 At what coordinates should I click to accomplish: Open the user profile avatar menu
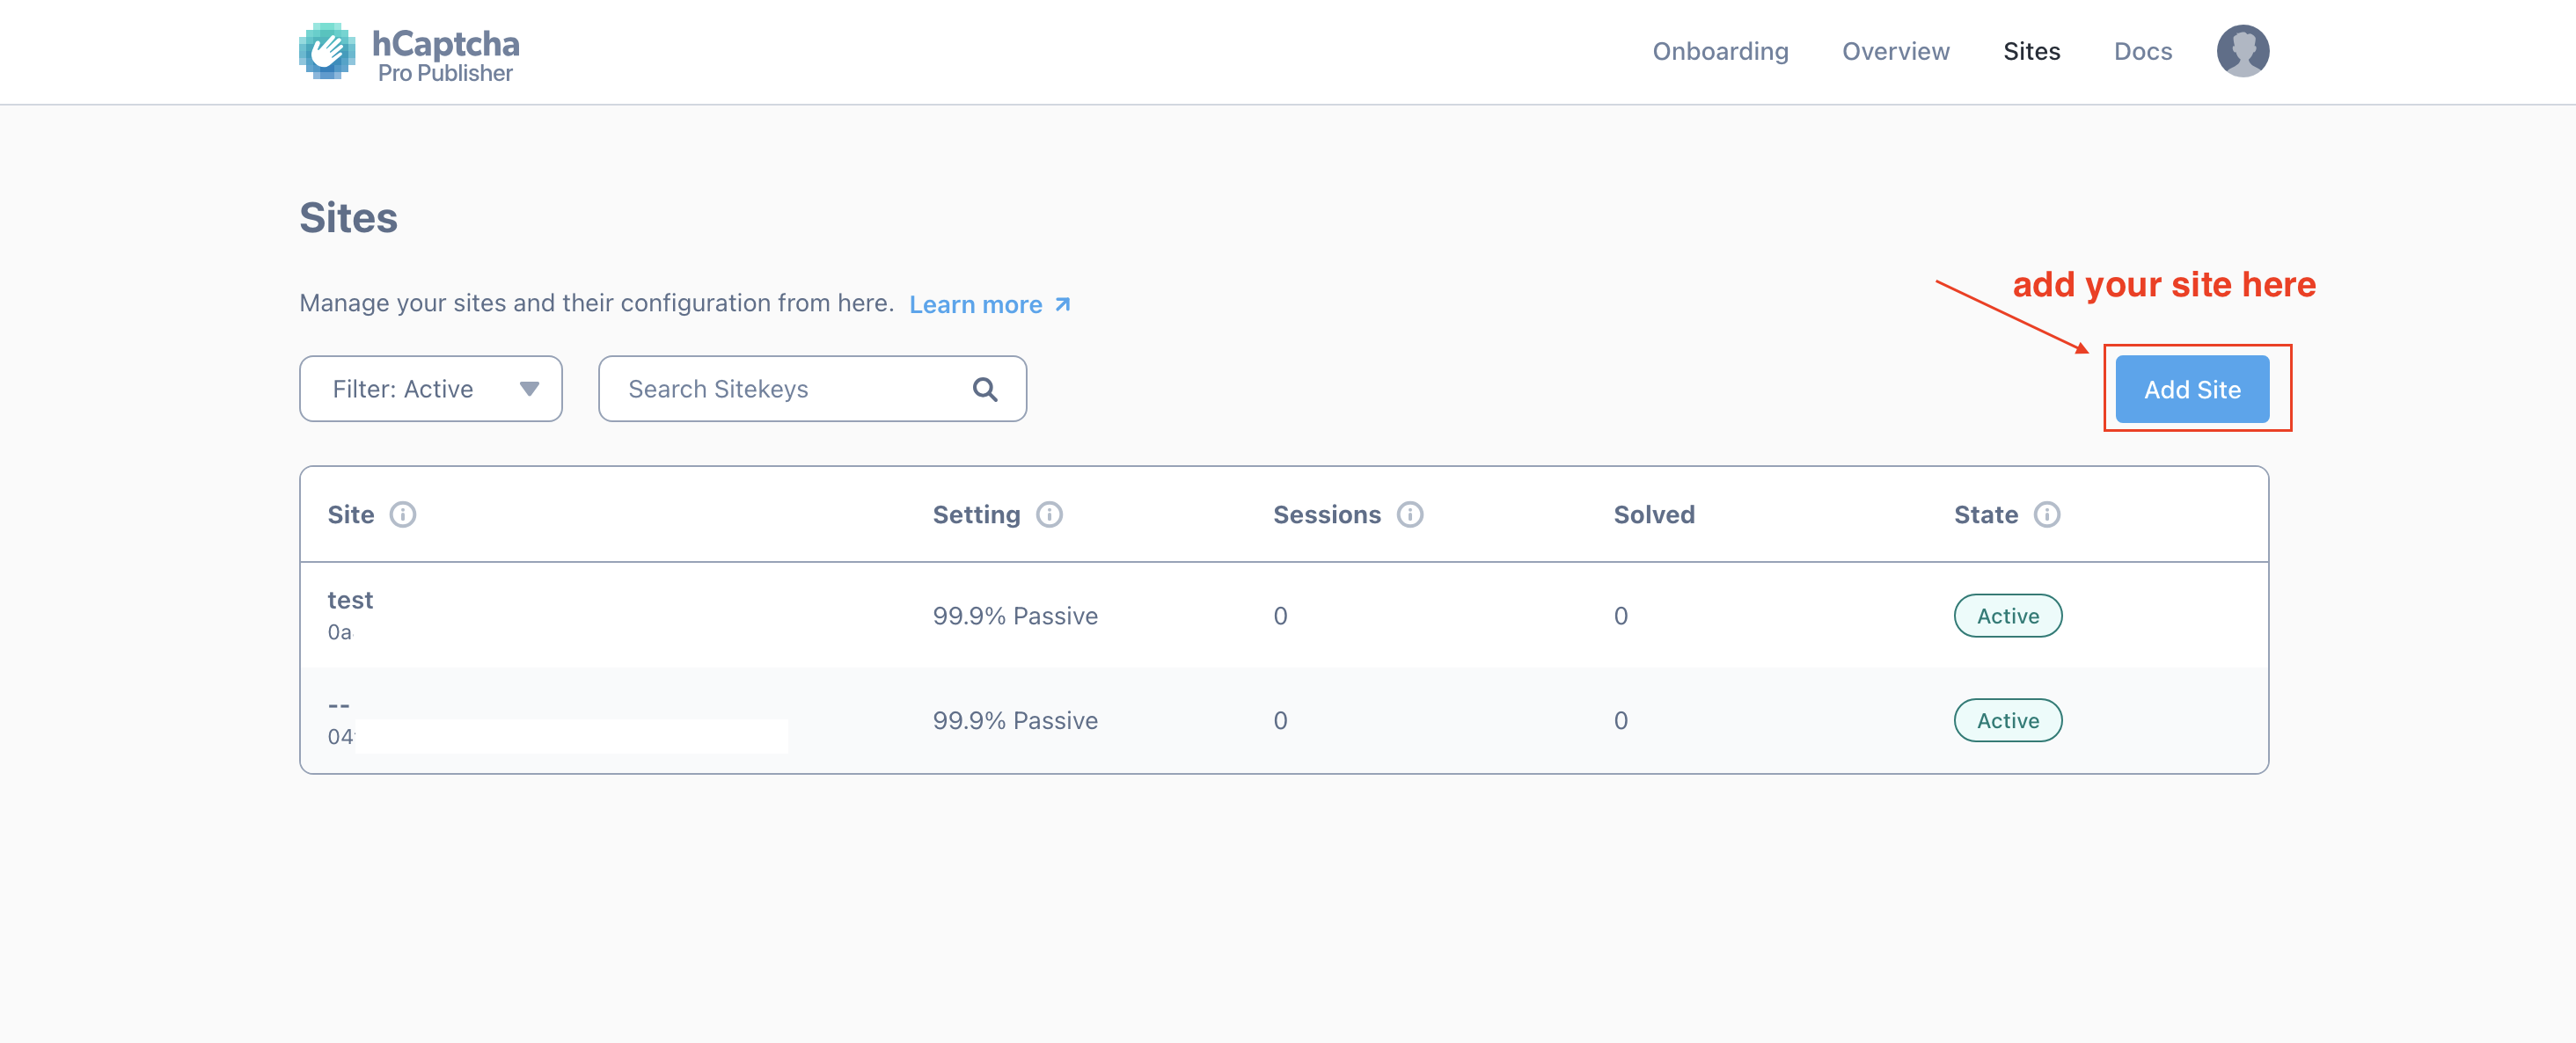(2242, 51)
